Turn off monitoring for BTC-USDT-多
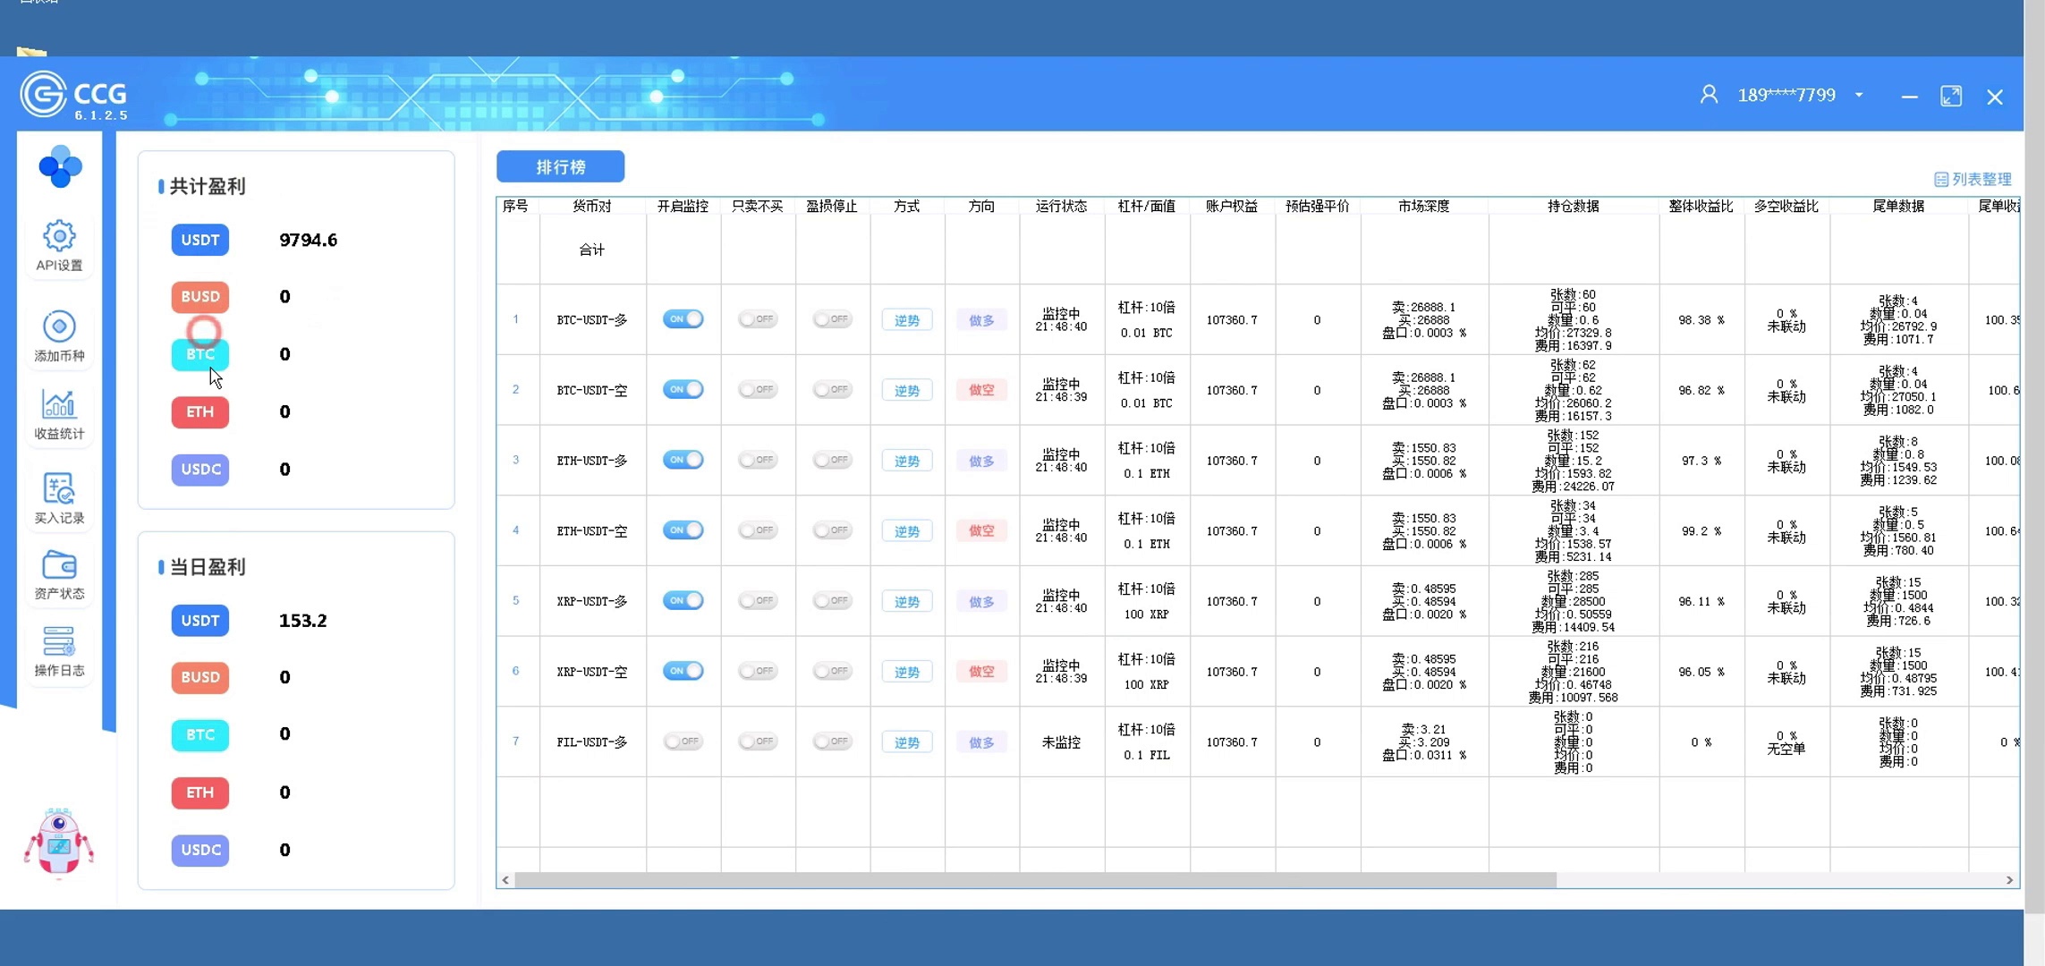The height and width of the screenshot is (966, 2045). (683, 319)
